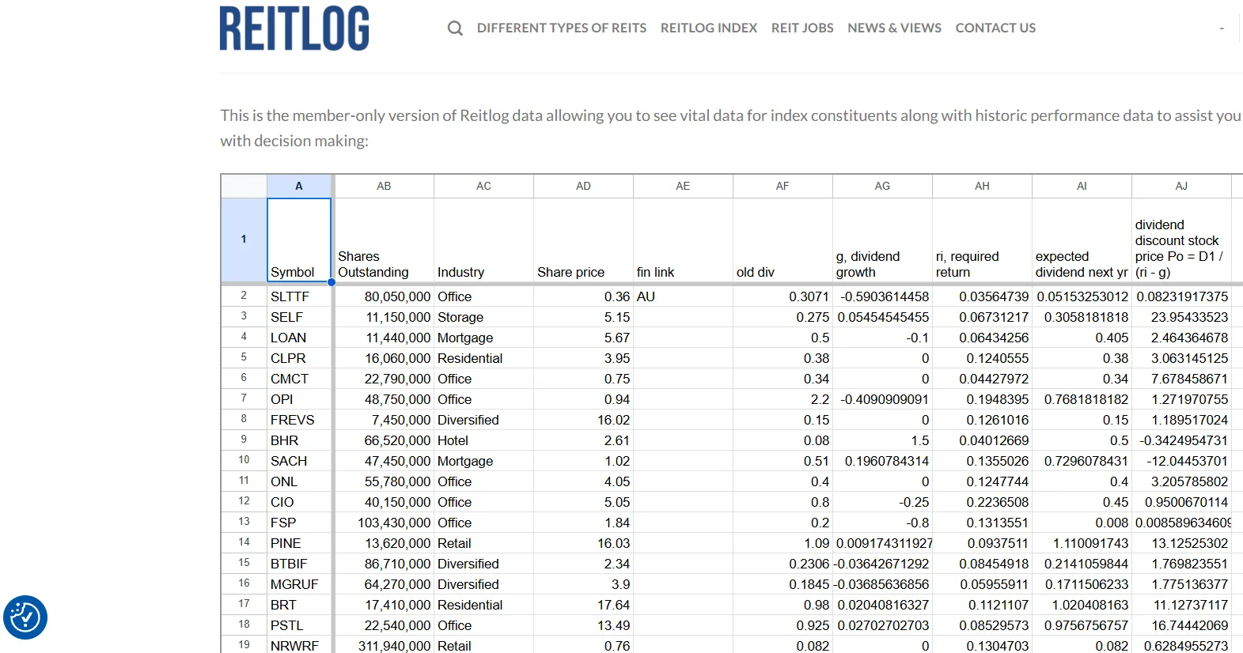Select row 10 header
1243x653 pixels.
(x=244, y=461)
